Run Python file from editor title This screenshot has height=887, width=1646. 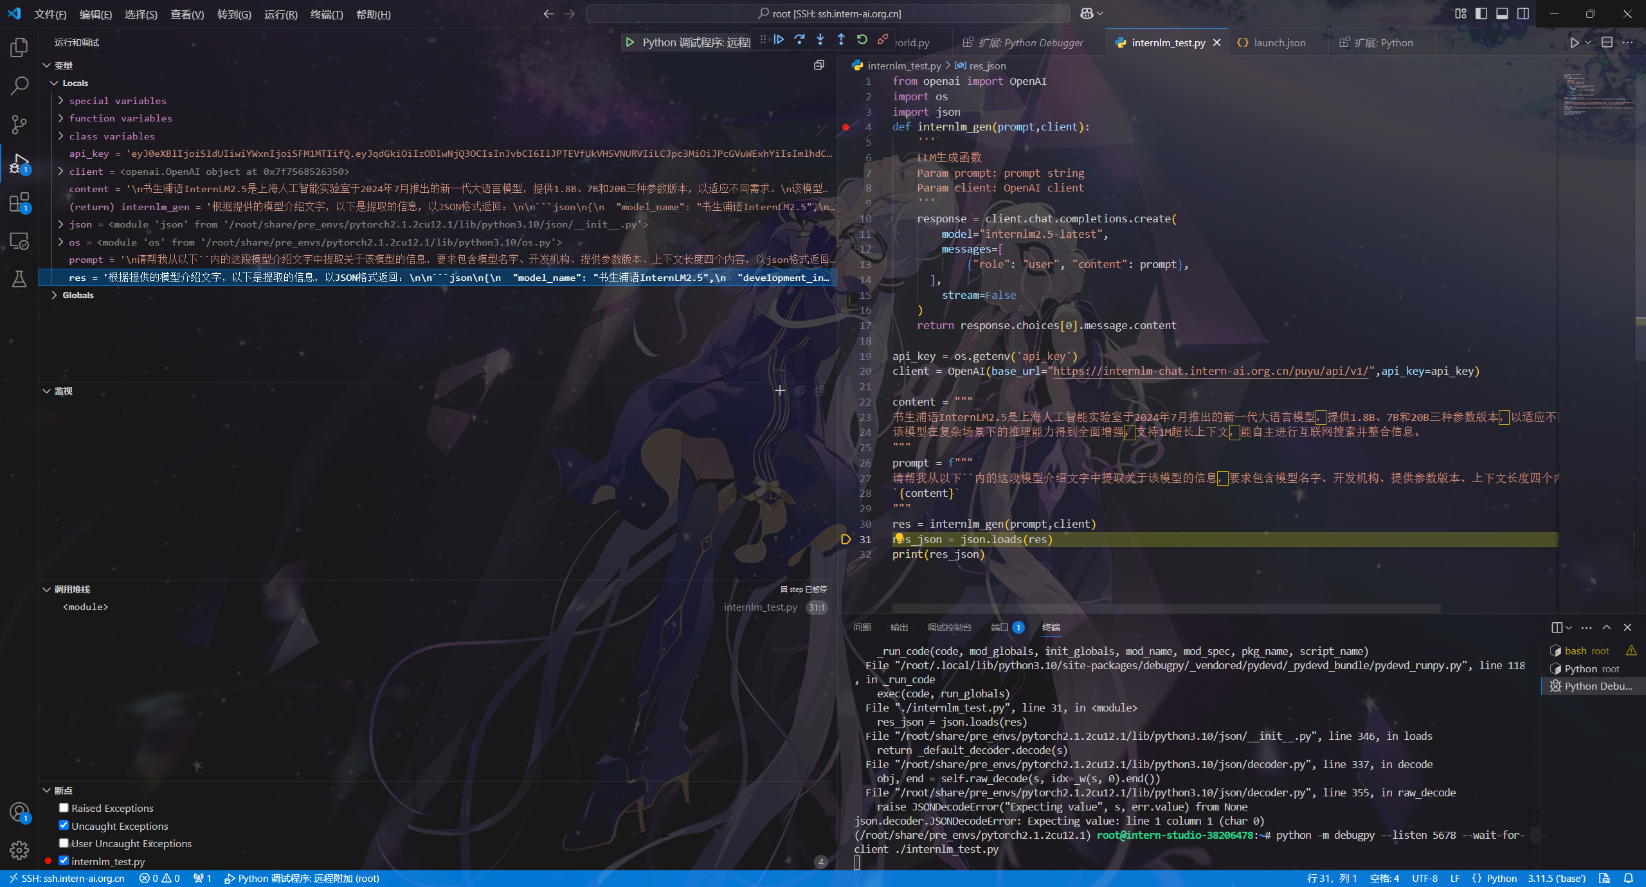1574,42
